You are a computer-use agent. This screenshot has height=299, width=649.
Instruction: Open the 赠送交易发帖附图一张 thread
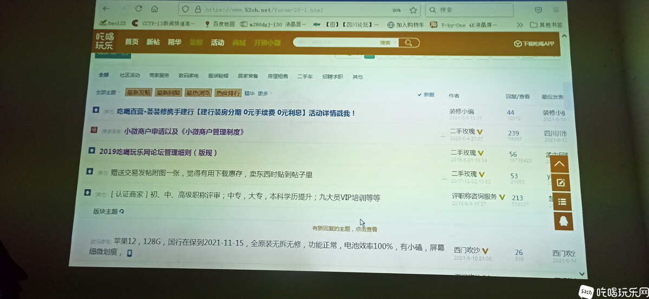click(211, 174)
